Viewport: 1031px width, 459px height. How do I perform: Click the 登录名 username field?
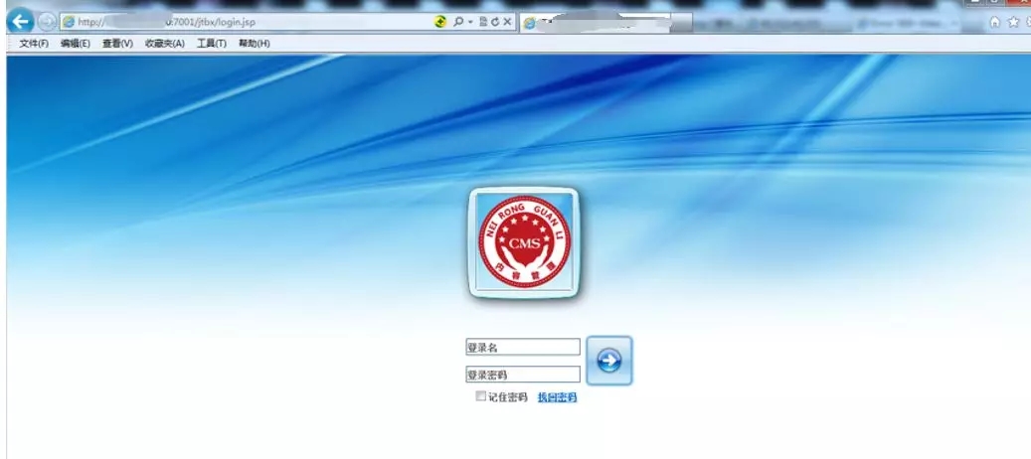click(523, 347)
